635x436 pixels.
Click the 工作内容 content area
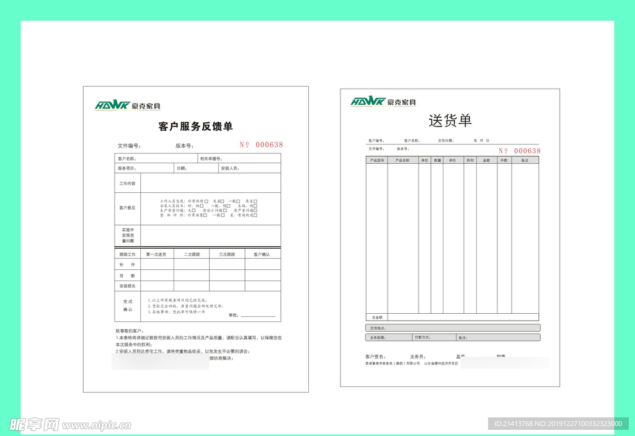pyautogui.click(x=211, y=184)
